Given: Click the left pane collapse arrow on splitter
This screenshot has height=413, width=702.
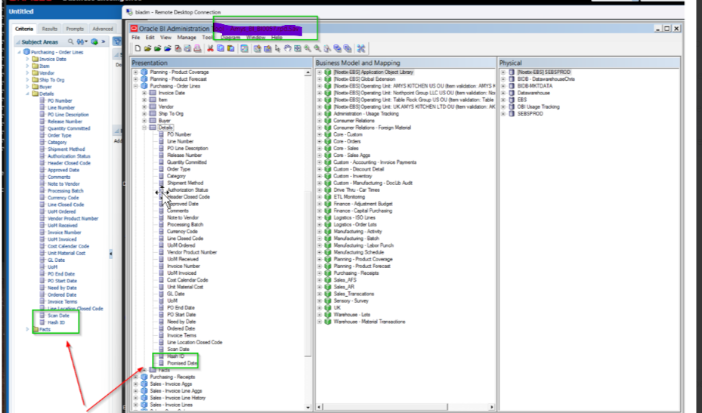Looking at the screenshot, I should 110,254.
